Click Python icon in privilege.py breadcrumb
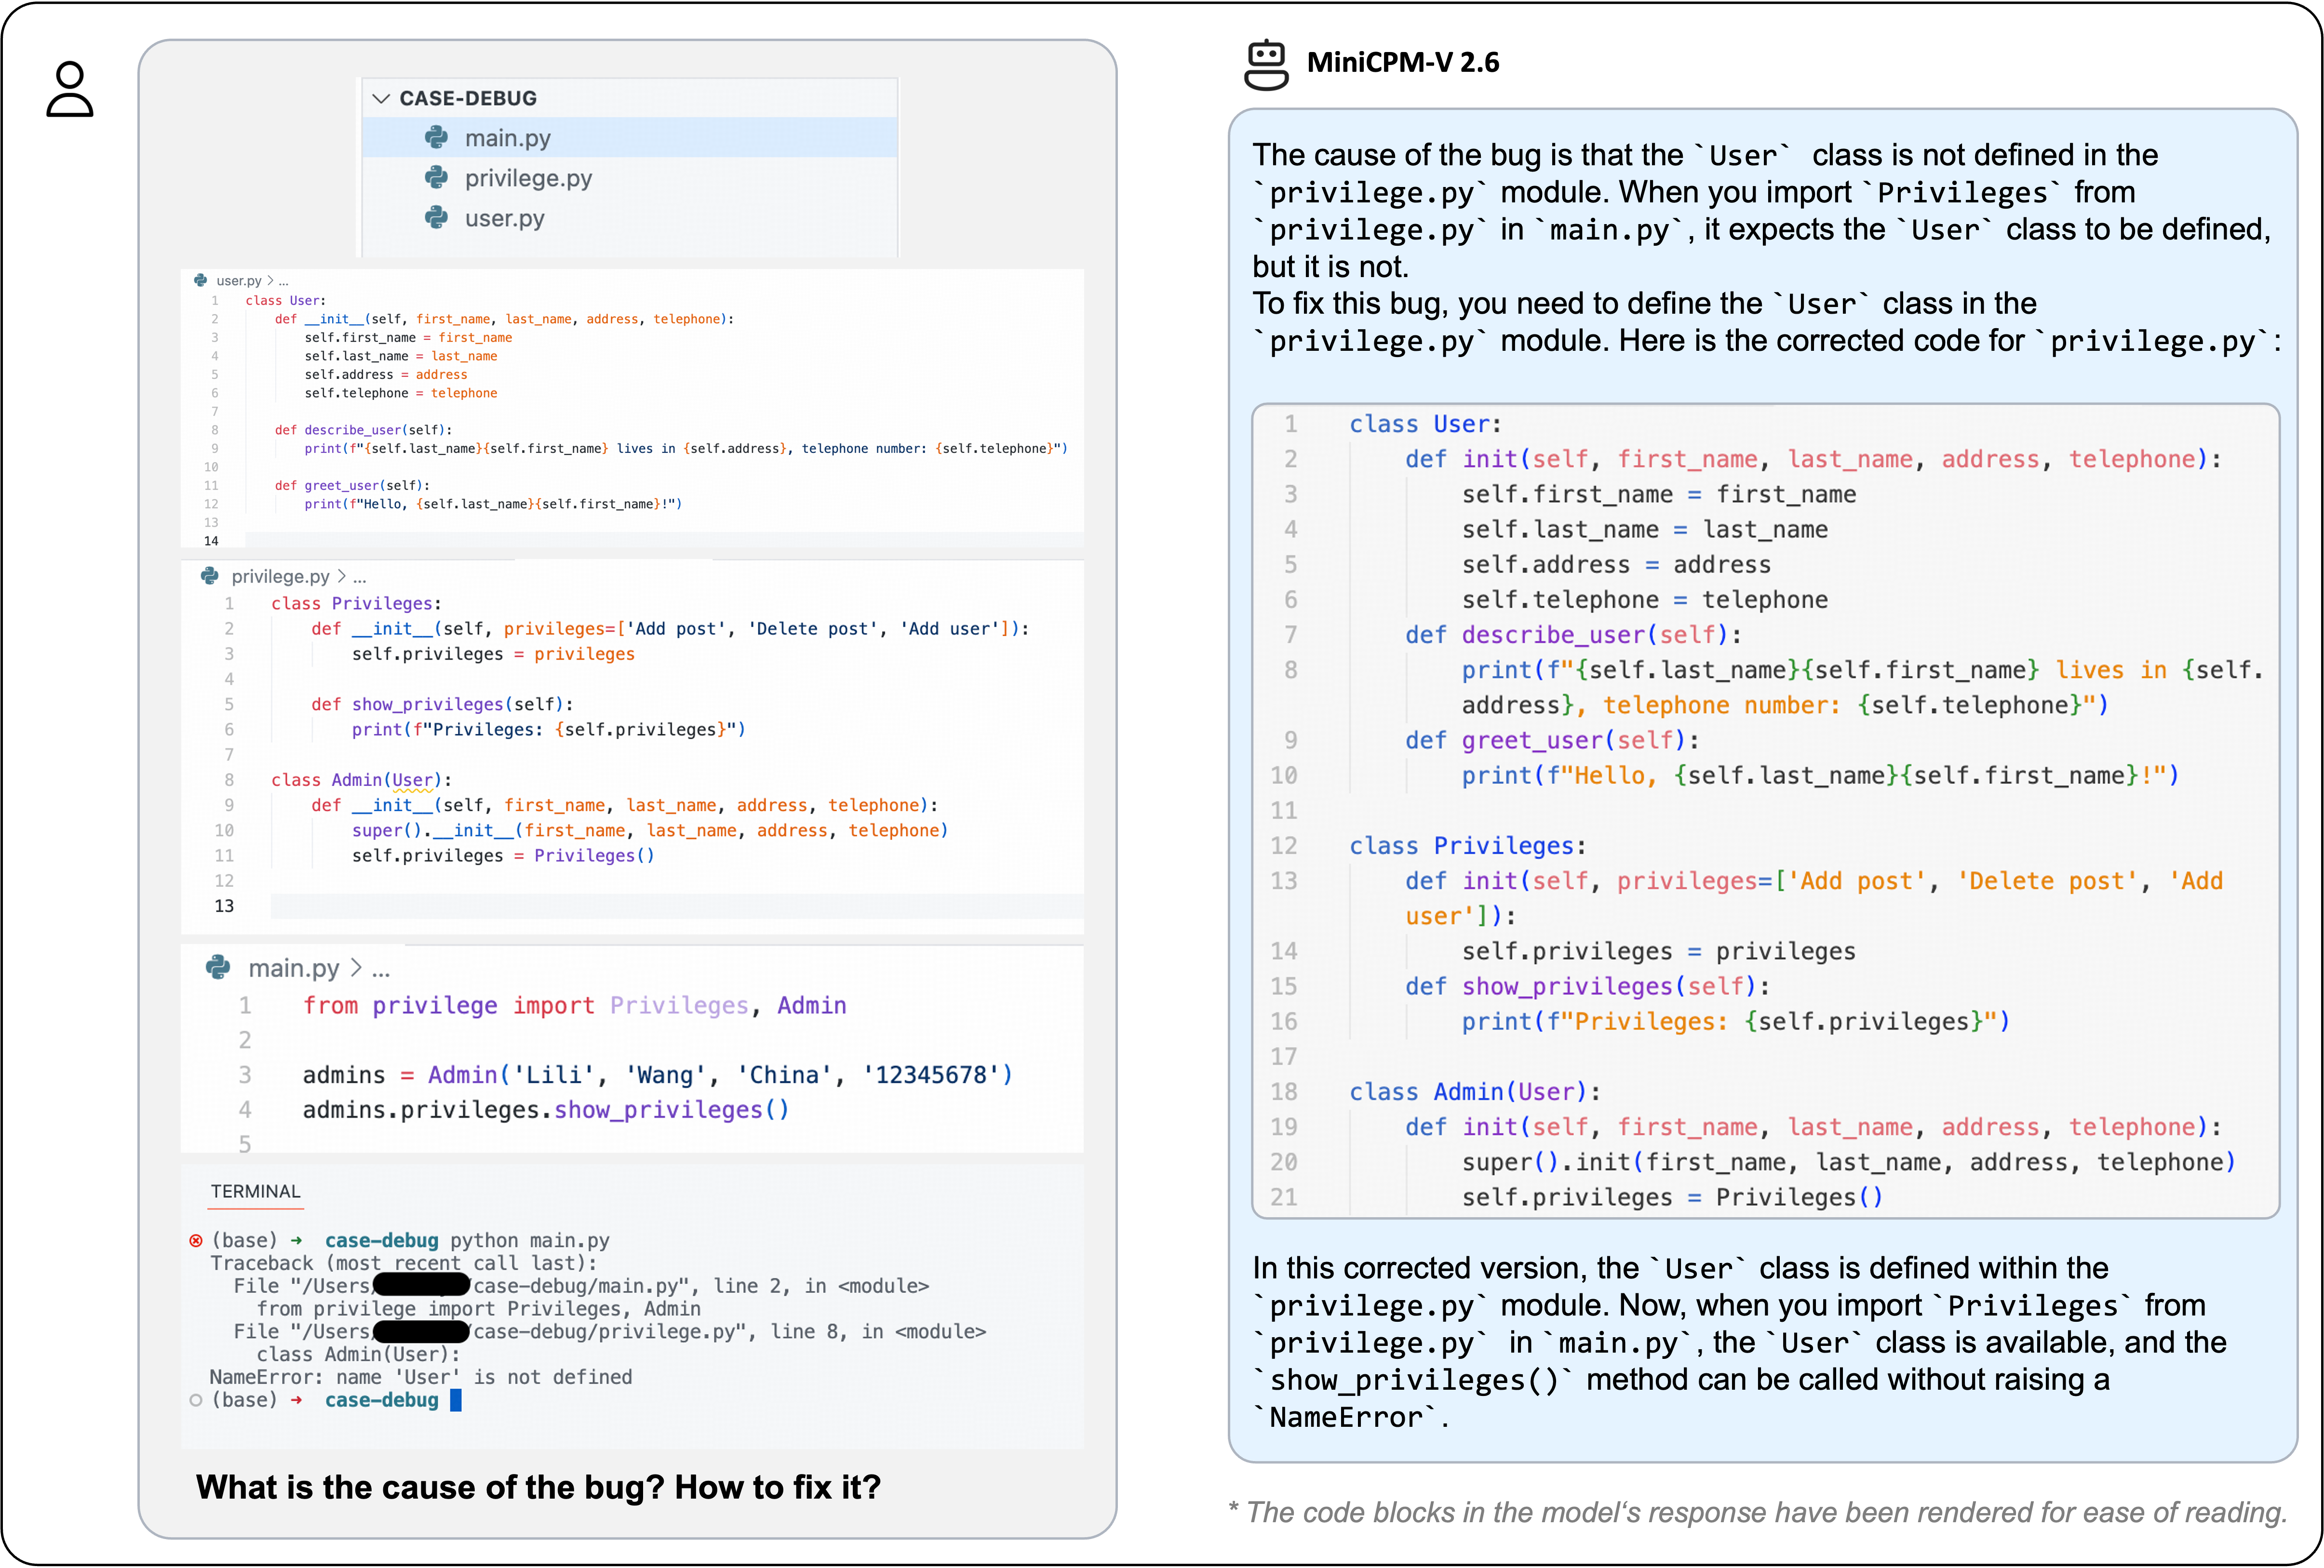The height and width of the screenshot is (1568, 2324). (x=210, y=576)
